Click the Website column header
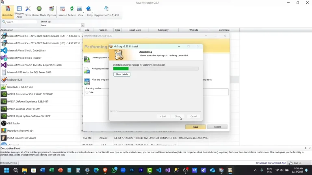This screenshot has height=175, width=312. (194, 30)
